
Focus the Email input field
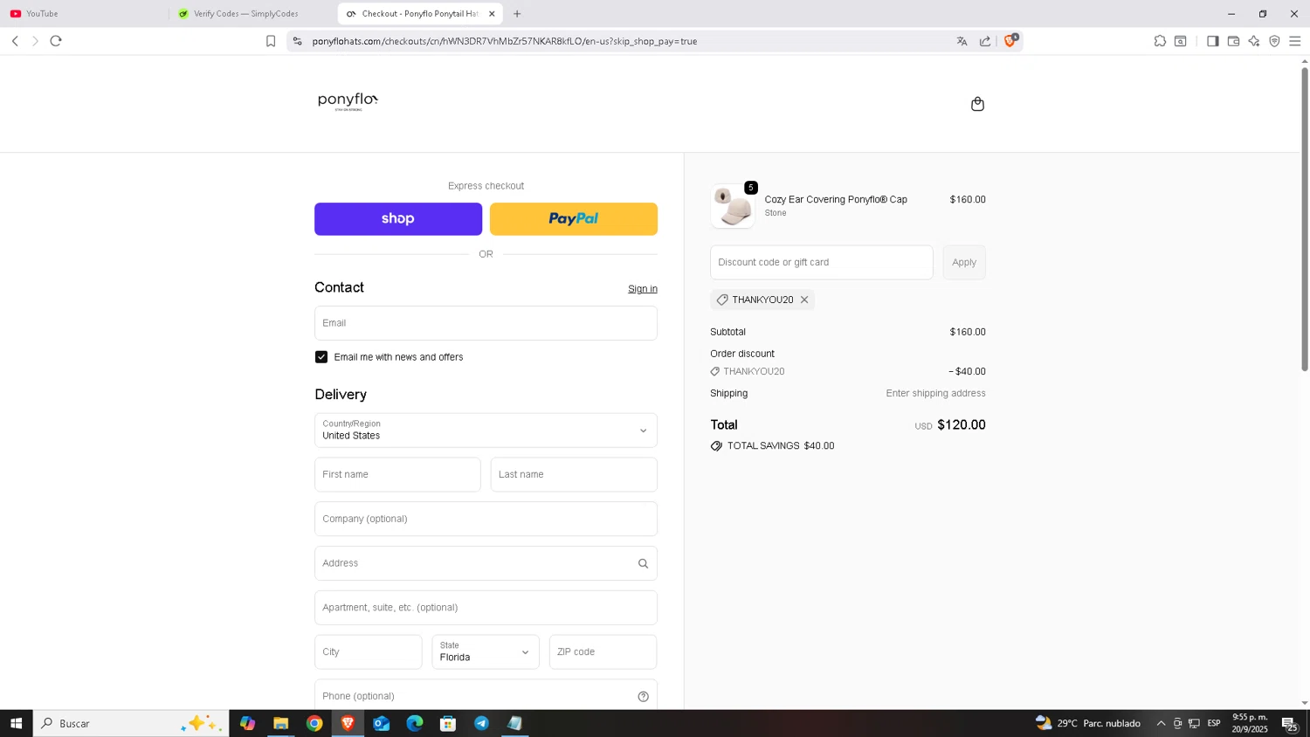[x=486, y=323]
